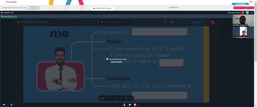The width and height of the screenshot is (257, 107).
Task: Click 2 people in call text
Action: (x=8, y=13)
